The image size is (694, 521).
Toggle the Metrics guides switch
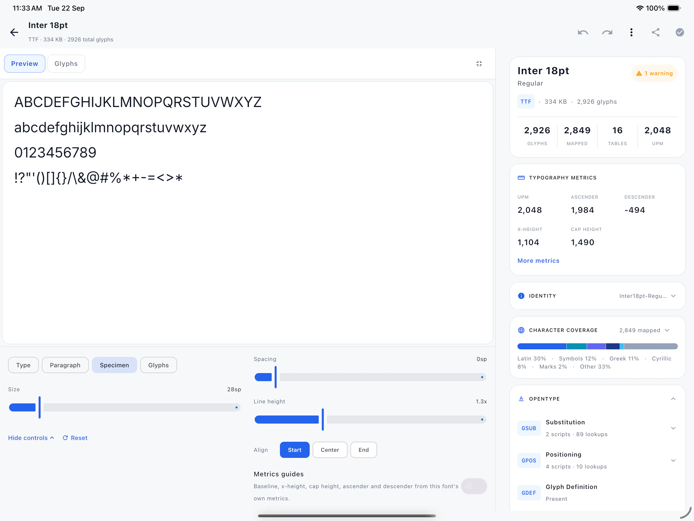pos(474,486)
